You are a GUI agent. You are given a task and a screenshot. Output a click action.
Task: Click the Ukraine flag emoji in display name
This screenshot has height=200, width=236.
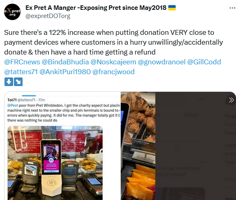(x=172, y=8)
